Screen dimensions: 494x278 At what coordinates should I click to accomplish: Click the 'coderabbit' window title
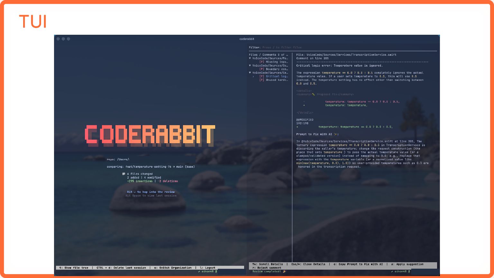[x=247, y=39]
